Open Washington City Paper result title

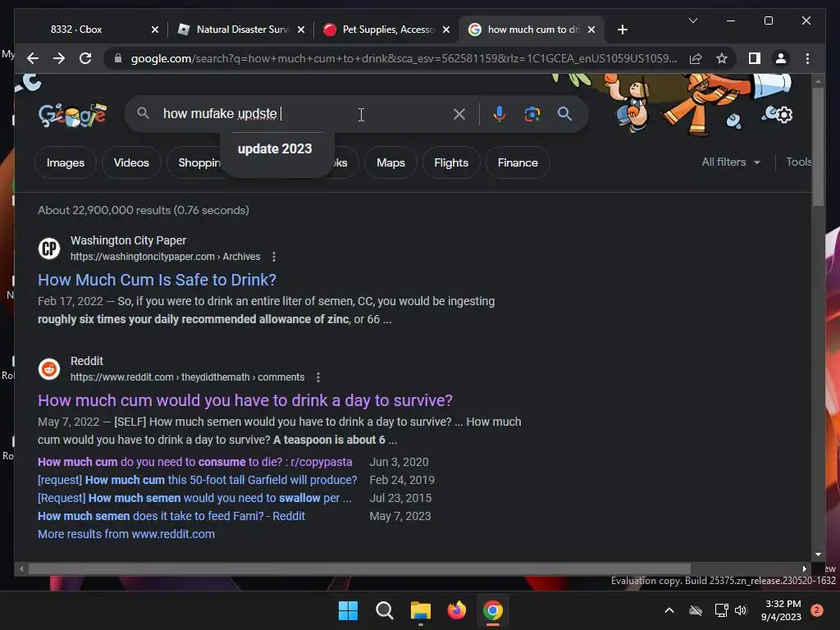157,280
